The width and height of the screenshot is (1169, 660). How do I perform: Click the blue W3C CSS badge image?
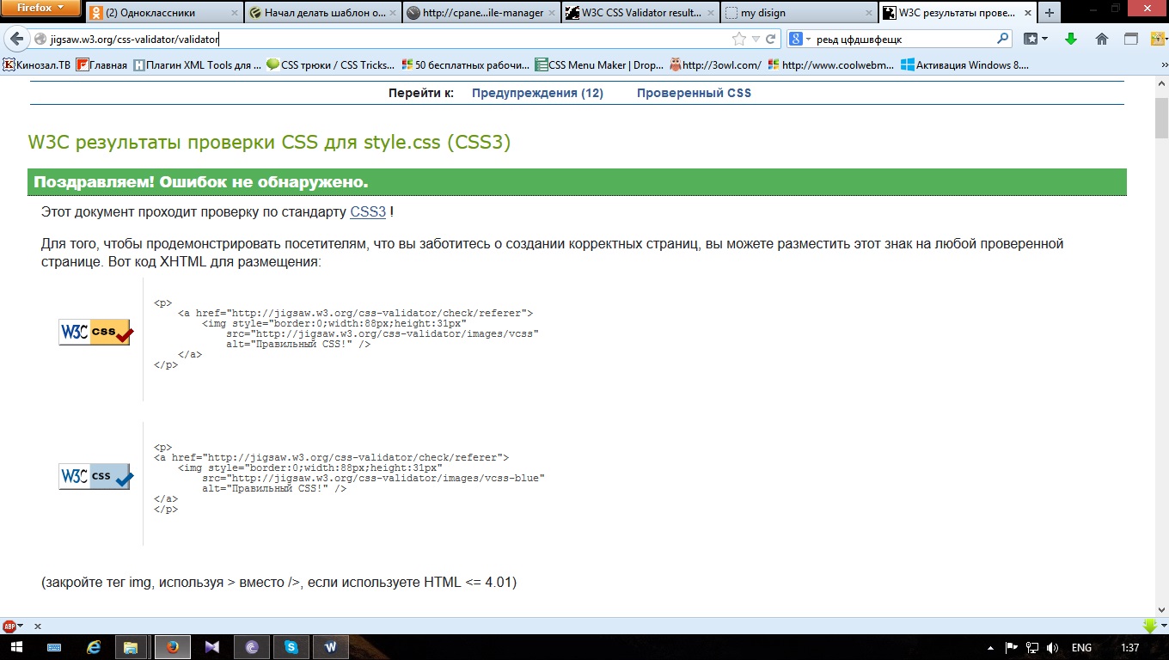[x=96, y=476]
